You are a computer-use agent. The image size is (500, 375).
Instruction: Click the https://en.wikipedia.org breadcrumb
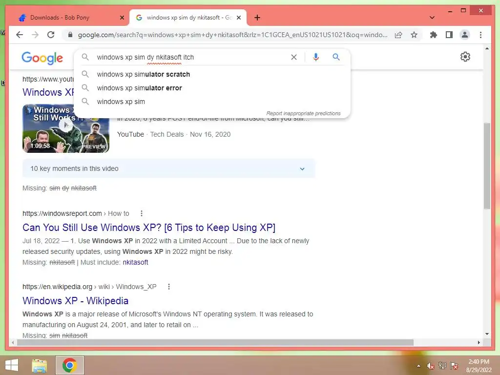(x=58, y=287)
